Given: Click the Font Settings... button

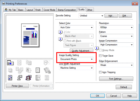Looking at the screenshot, I should click(x=116, y=79).
